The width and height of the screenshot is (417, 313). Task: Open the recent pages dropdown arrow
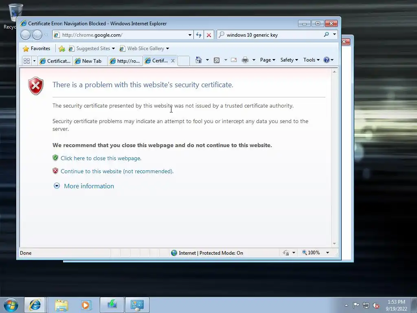[x=46, y=35]
